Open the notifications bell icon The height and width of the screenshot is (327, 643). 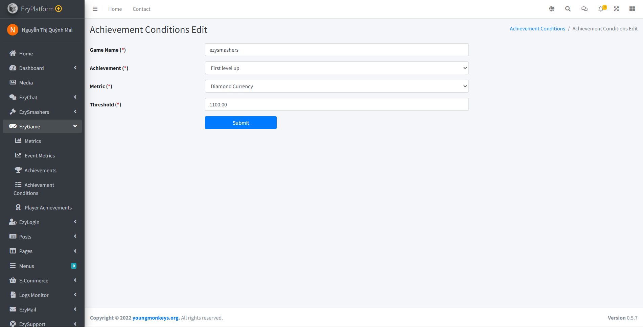tap(601, 9)
